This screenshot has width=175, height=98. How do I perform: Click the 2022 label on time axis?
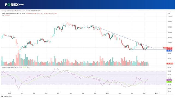pyautogui.click(x=107, y=93)
